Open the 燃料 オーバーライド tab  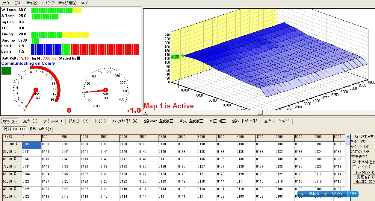(x=244, y=121)
